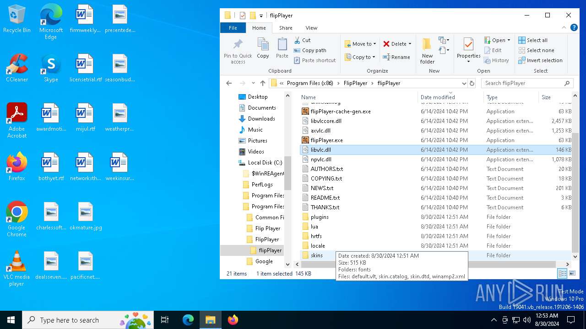
Task: Select flipPlayer.exe file
Action: 326,140
